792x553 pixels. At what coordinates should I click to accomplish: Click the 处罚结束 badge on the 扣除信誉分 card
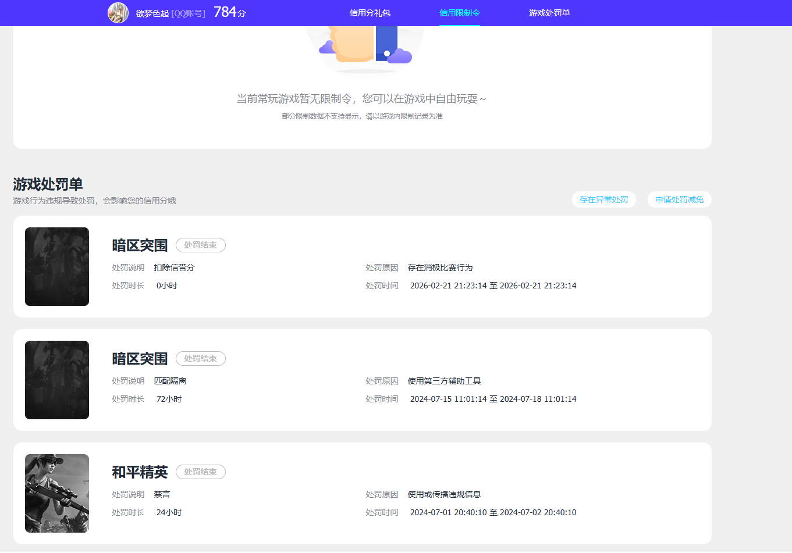click(x=201, y=245)
